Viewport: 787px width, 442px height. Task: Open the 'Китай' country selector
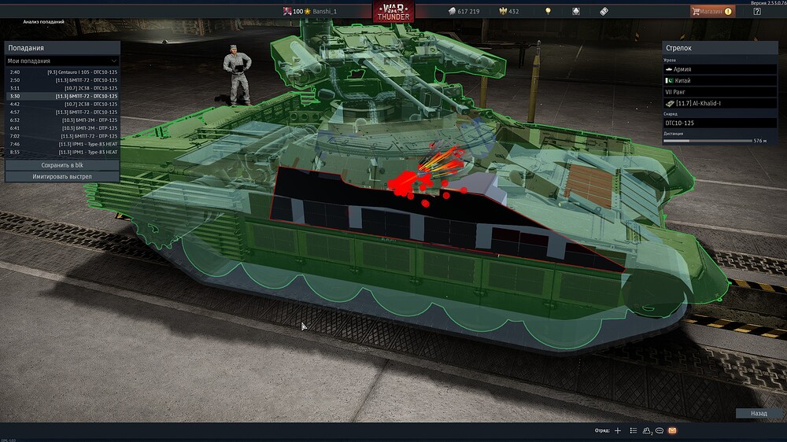[x=720, y=80]
